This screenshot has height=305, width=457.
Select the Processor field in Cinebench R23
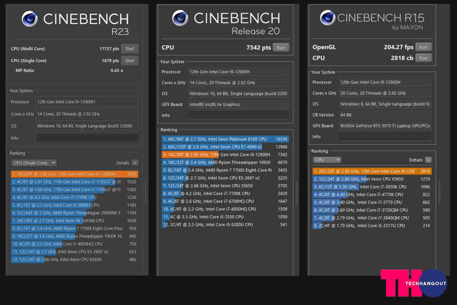[87, 102]
